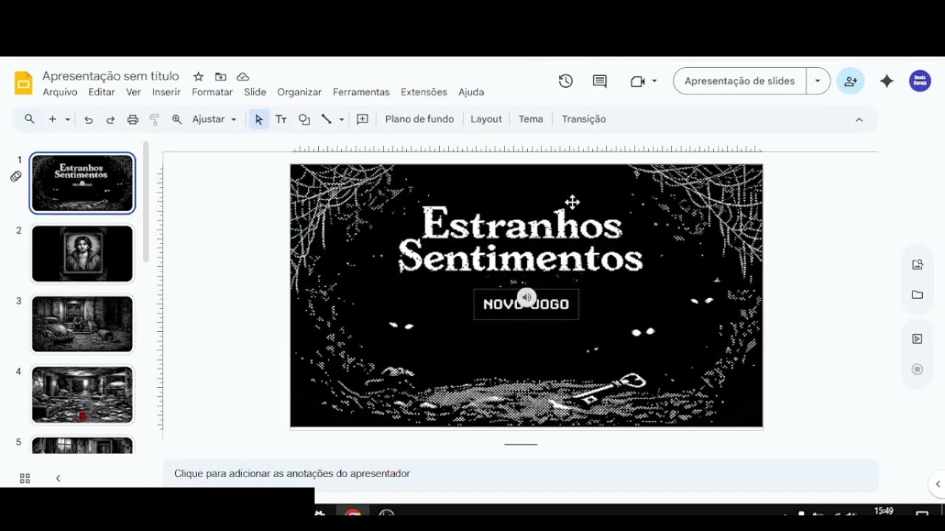This screenshot has height=531, width=945.
Task: Print the presentation
Action: pos(133,119)
